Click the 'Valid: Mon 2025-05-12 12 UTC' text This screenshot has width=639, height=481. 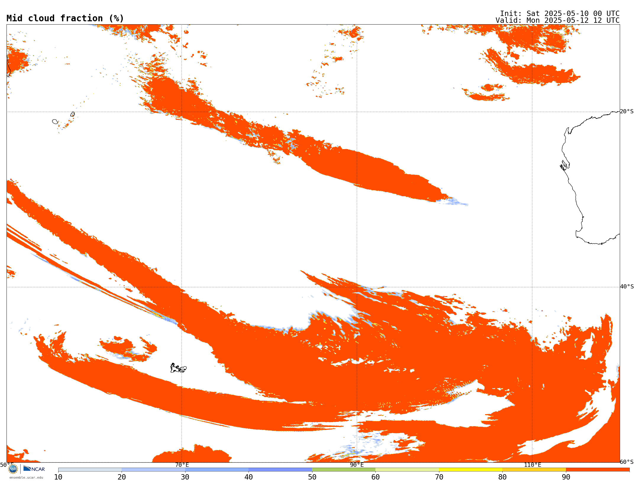[x=558, y=20]
